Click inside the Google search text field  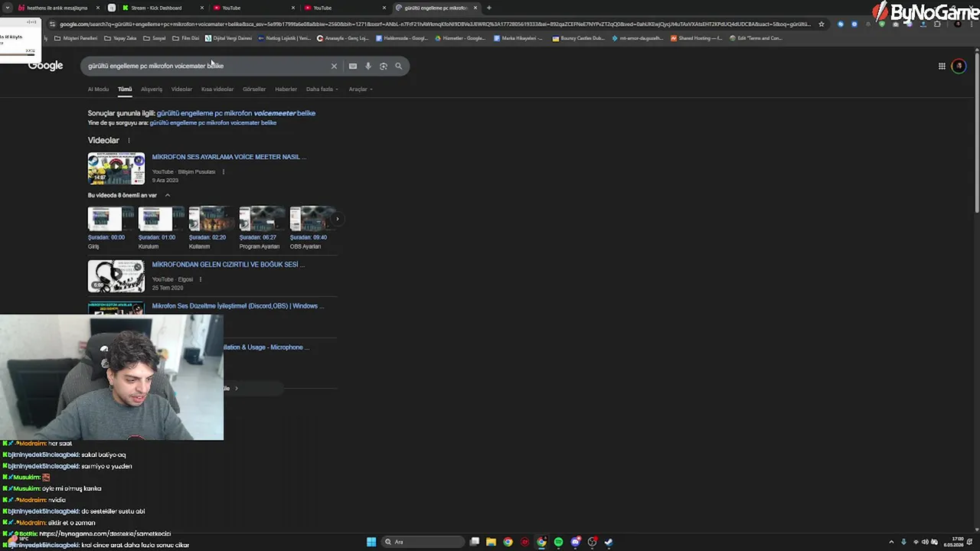coord(207,66)
